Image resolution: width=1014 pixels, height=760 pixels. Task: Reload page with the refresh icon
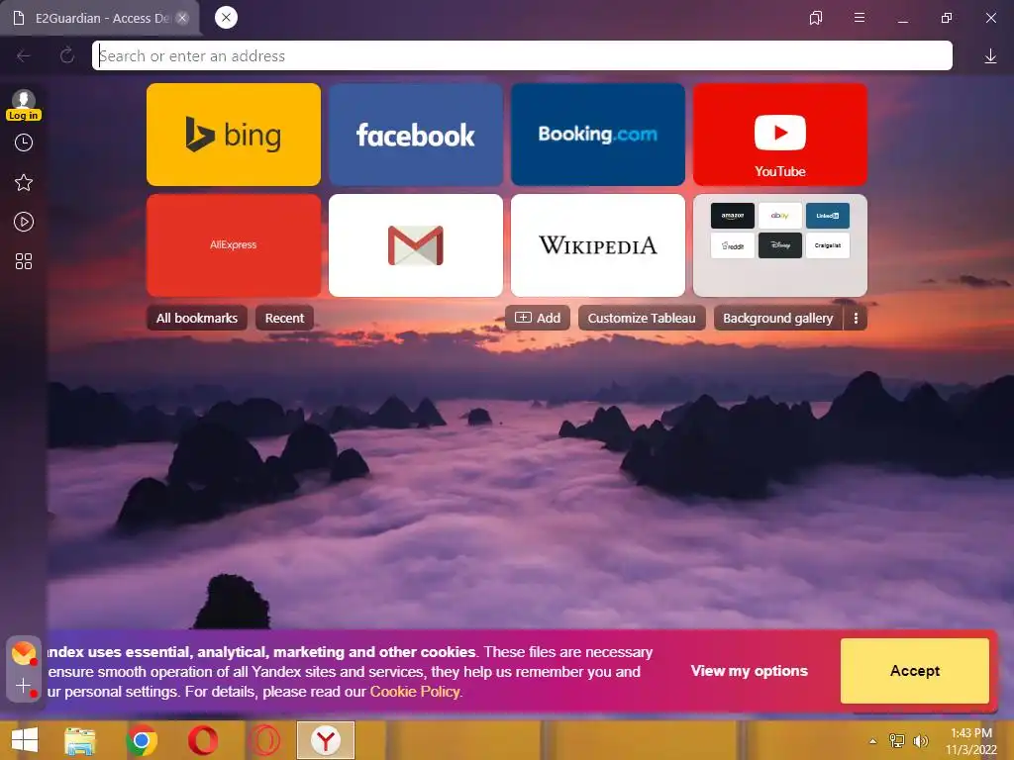tap(66, 55)
